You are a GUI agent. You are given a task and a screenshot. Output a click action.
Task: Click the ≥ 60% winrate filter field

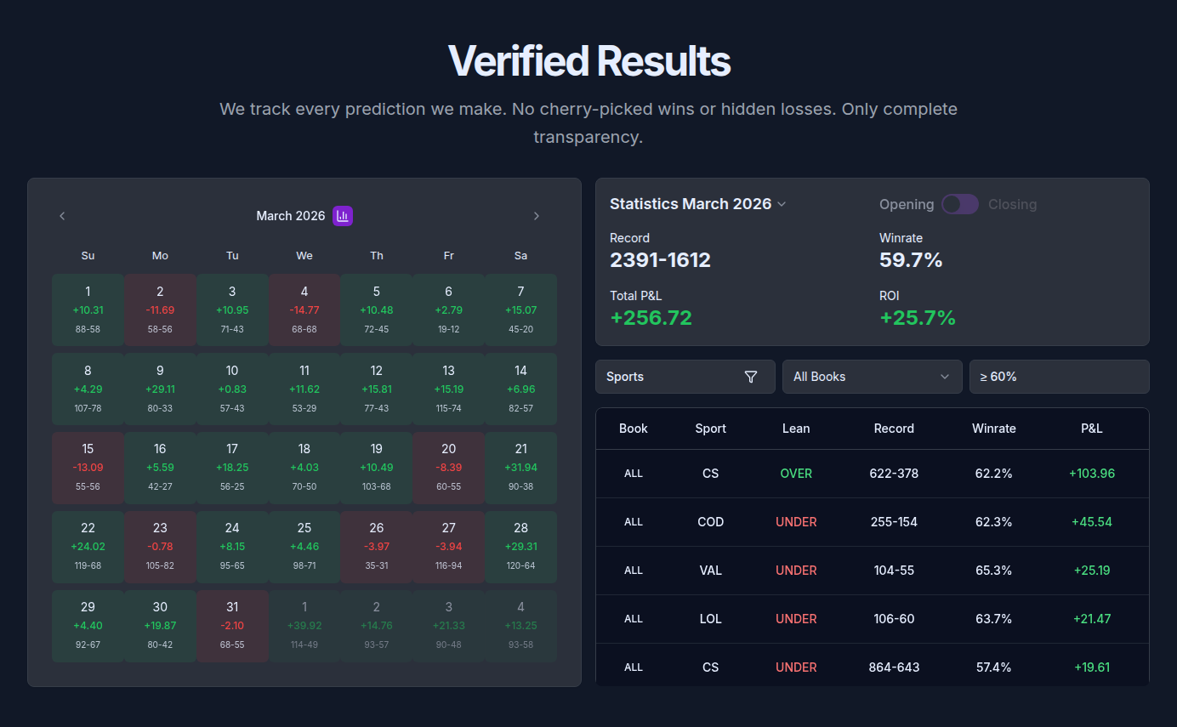pos(1059,377)
